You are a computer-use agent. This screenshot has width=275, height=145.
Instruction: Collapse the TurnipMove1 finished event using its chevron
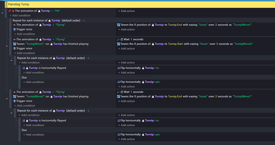[x=7, y=46]
